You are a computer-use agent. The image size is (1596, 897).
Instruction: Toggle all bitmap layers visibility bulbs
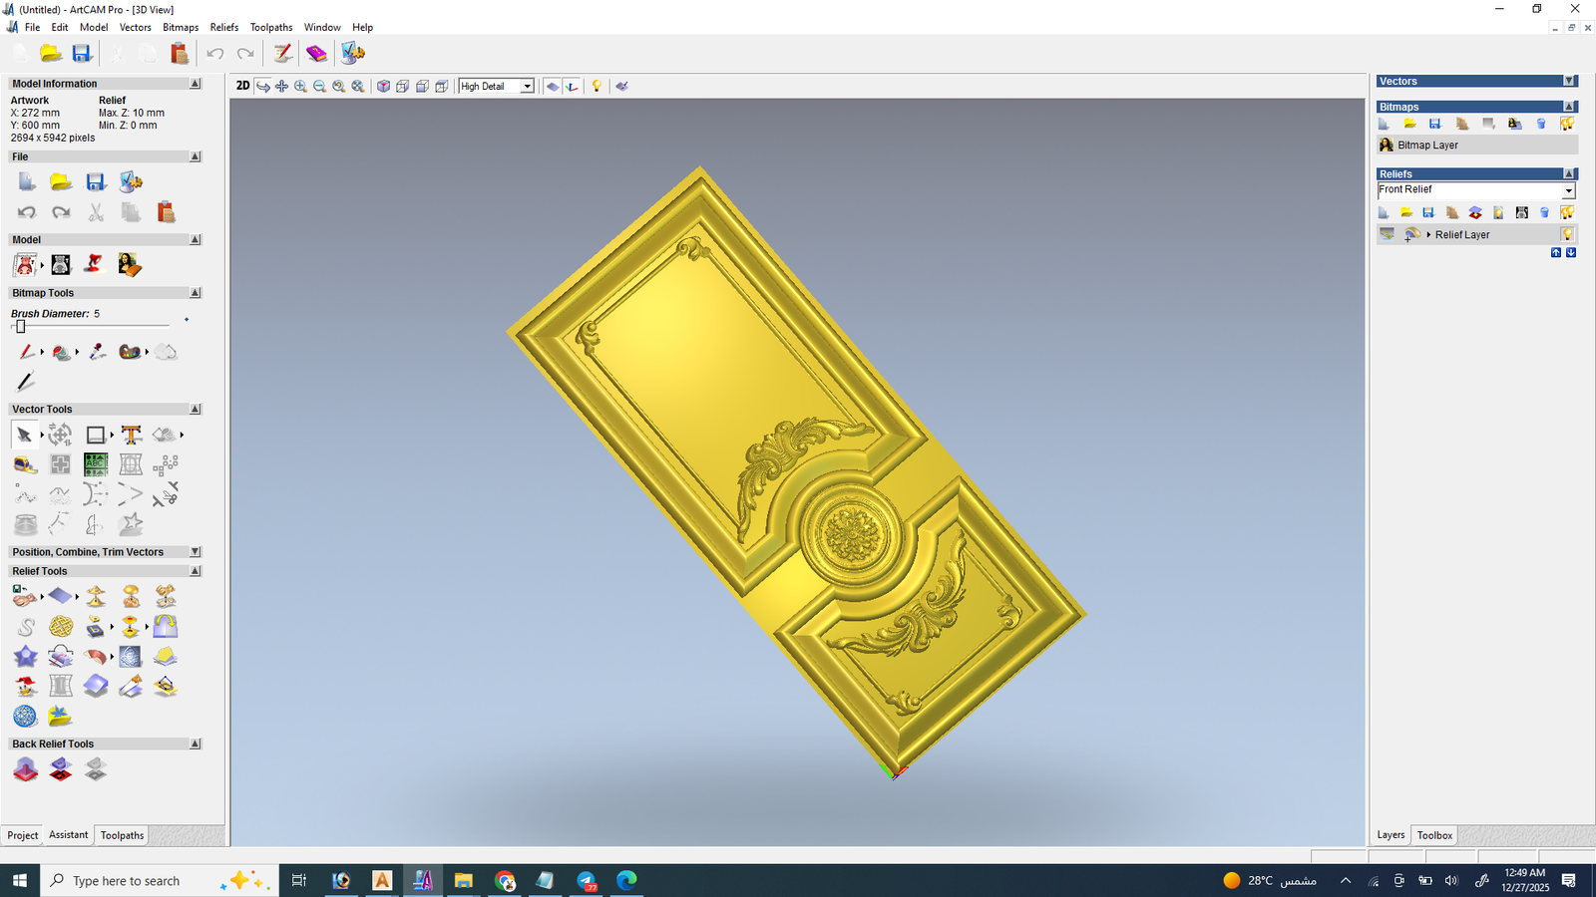tap(1567, 124)
